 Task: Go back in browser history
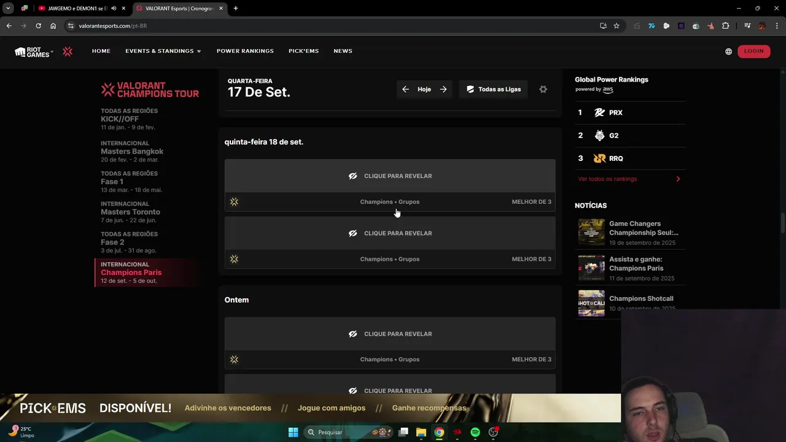9,26
